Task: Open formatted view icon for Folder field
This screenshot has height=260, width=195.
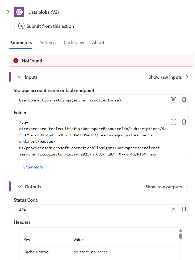Action: point(173,122)
